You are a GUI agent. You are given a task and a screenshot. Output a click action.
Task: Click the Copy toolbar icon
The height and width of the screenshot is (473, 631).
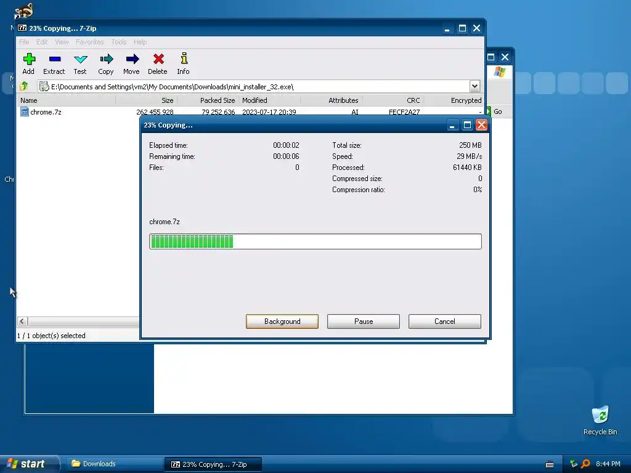coord(106,60)
